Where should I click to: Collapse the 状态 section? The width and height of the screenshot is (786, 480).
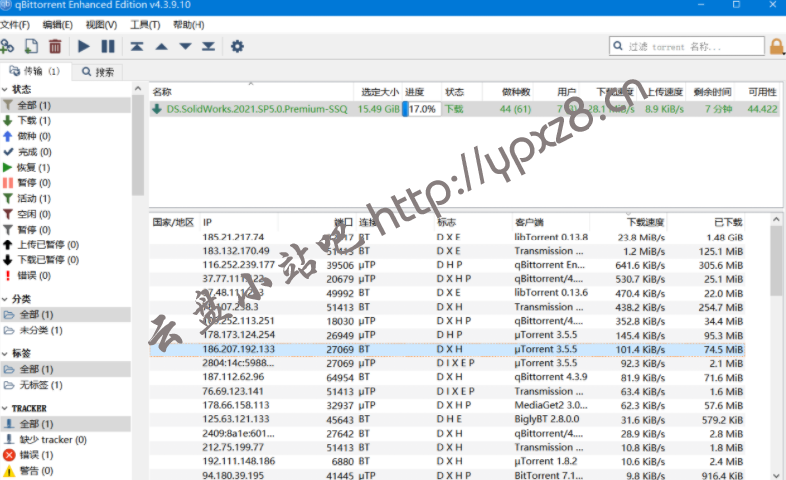(5, 89)
